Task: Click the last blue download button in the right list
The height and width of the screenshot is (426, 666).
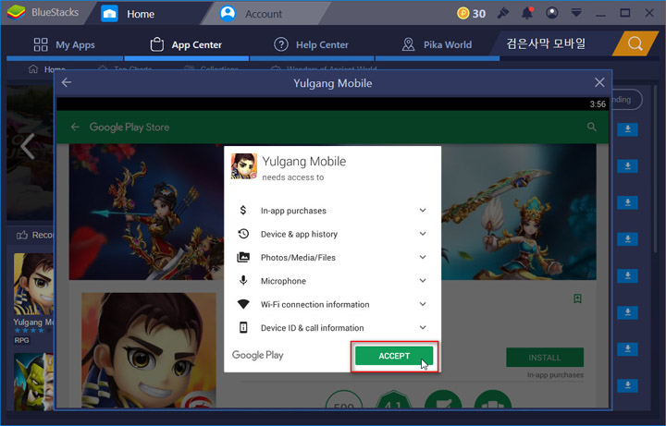Action: coord(627,385)
